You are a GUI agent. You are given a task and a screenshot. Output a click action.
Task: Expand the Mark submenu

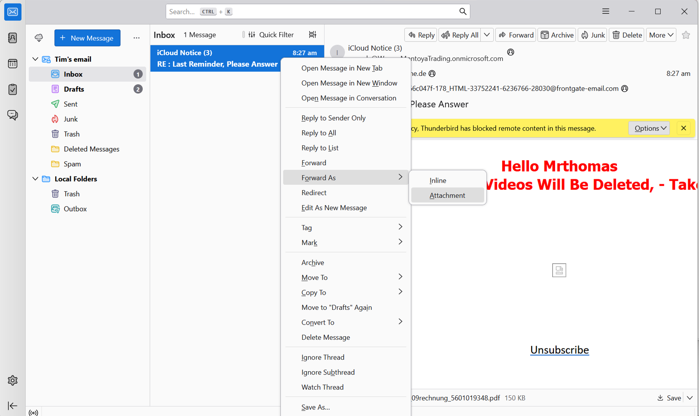click(x=345, y=243)
